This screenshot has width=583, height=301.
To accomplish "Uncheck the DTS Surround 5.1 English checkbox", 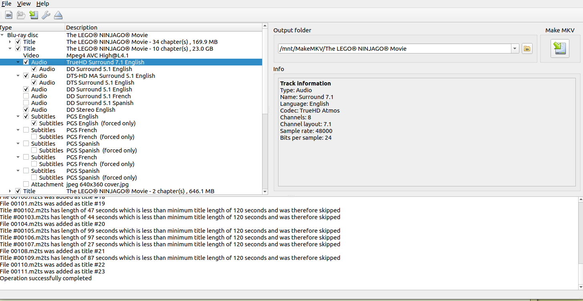I will pos(34,83).
